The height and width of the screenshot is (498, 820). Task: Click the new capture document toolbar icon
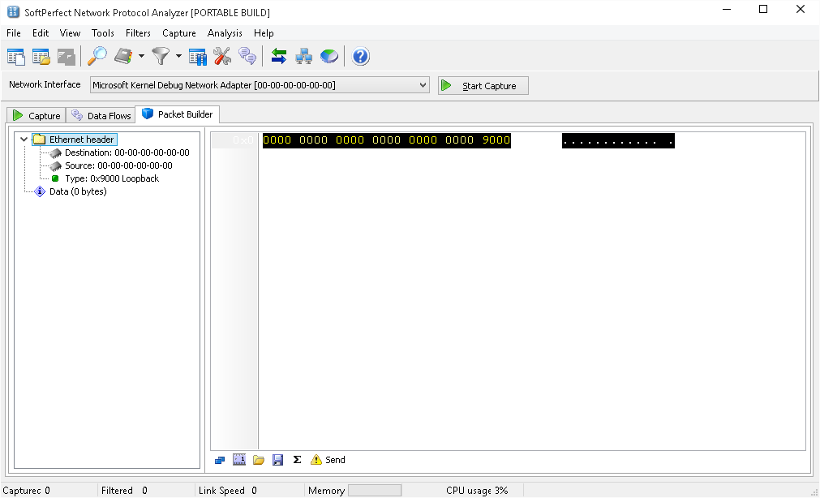15,57
